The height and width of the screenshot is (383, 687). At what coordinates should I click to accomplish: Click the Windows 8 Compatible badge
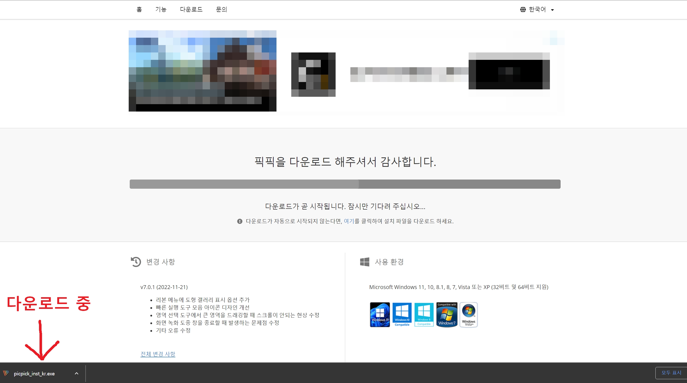click(424, 314)
